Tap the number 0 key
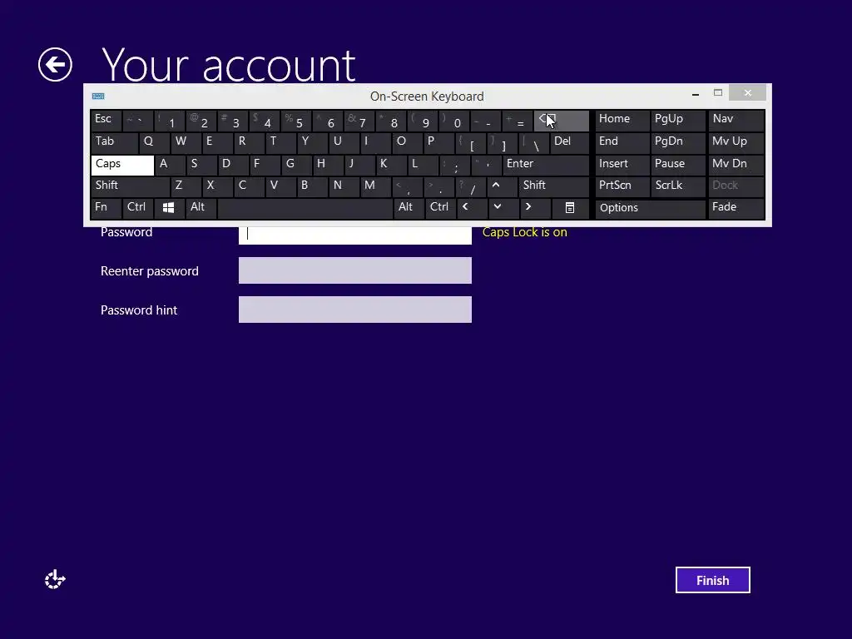The height and width of the screenshot is (639, 852). point(454,121)
